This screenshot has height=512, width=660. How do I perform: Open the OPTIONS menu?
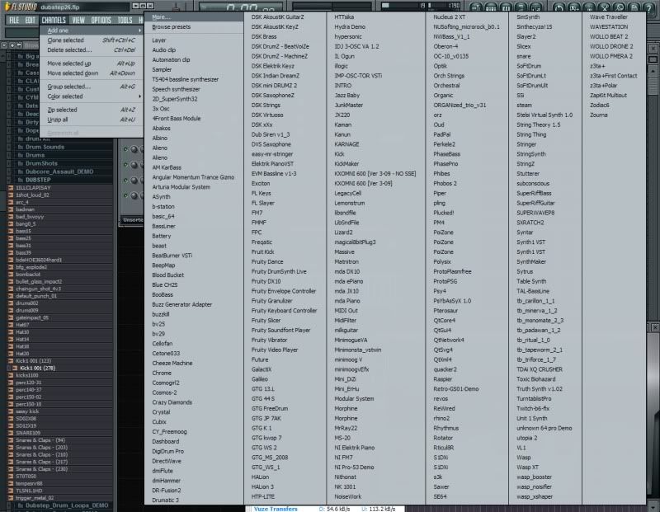tap(101, 20)
